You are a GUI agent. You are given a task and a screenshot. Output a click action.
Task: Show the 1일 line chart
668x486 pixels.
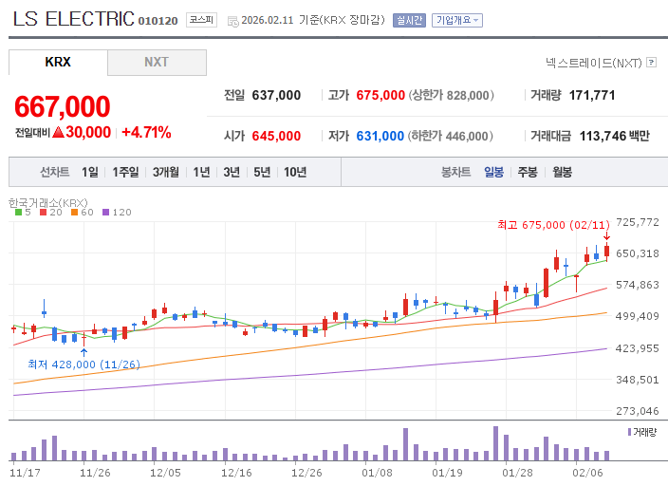point(90,172)
